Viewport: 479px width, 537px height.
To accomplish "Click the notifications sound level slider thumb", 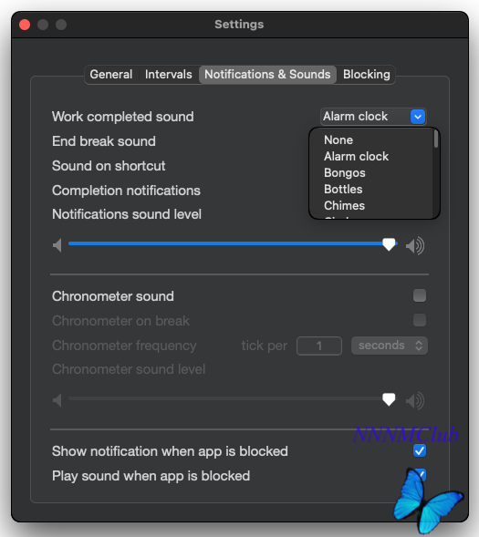I will 389,244.
